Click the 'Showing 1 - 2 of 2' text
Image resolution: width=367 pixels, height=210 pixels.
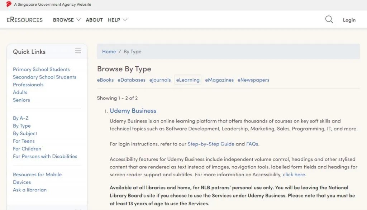[117, 98]
